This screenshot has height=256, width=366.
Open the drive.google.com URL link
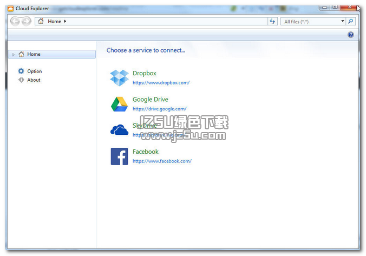tap(159, 109)
